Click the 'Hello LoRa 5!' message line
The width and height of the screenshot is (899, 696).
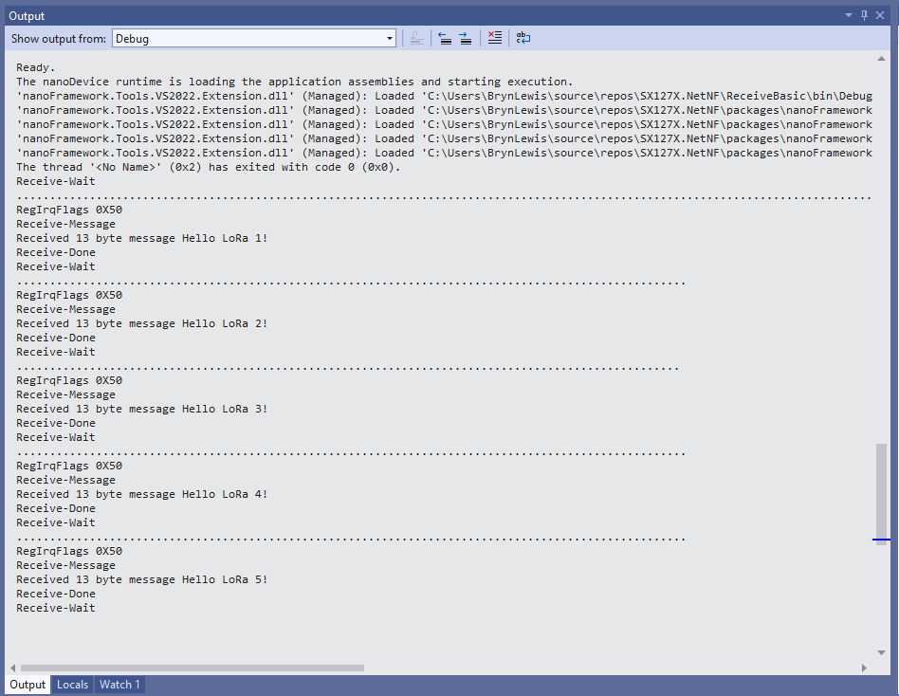coord(142,579)
